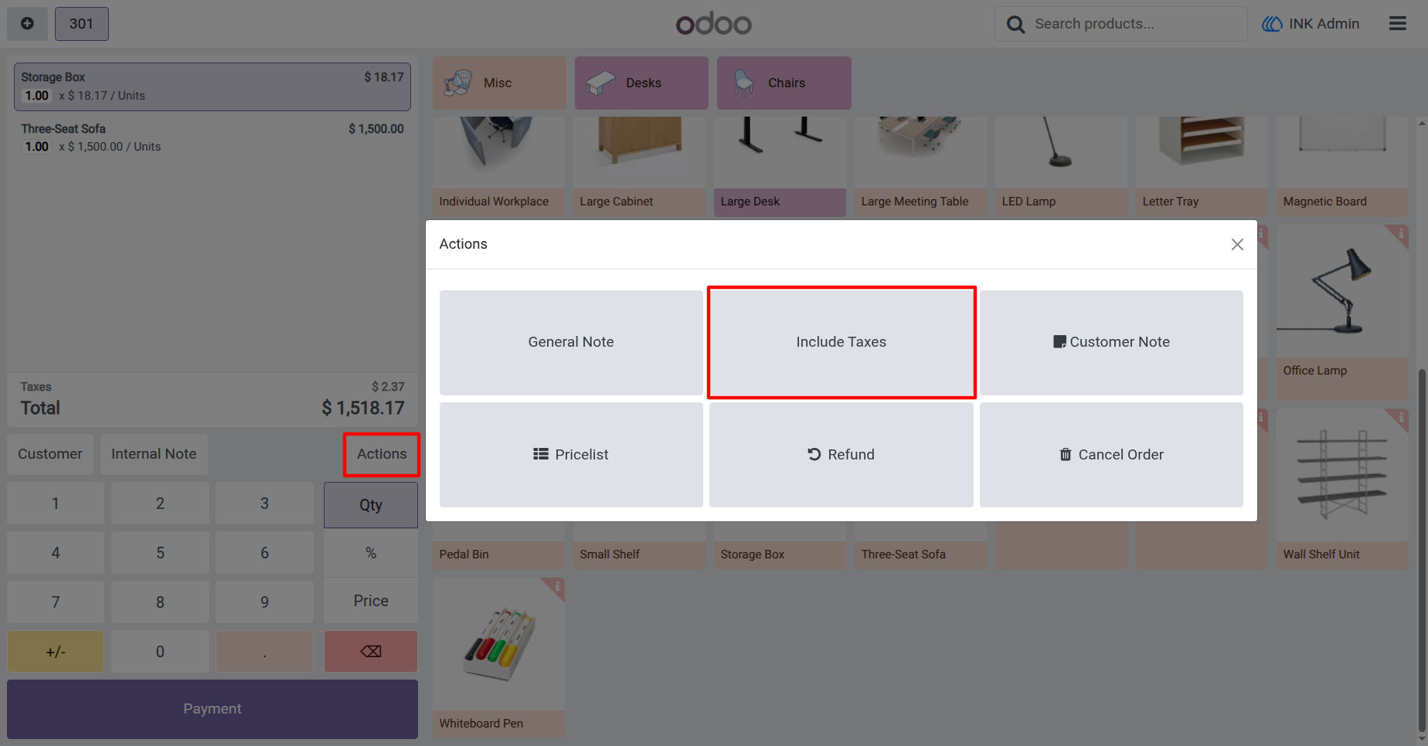Select Cancel Order with trash icon
This screenshot has height=746, width=1428.
[x=1111, y=455]
